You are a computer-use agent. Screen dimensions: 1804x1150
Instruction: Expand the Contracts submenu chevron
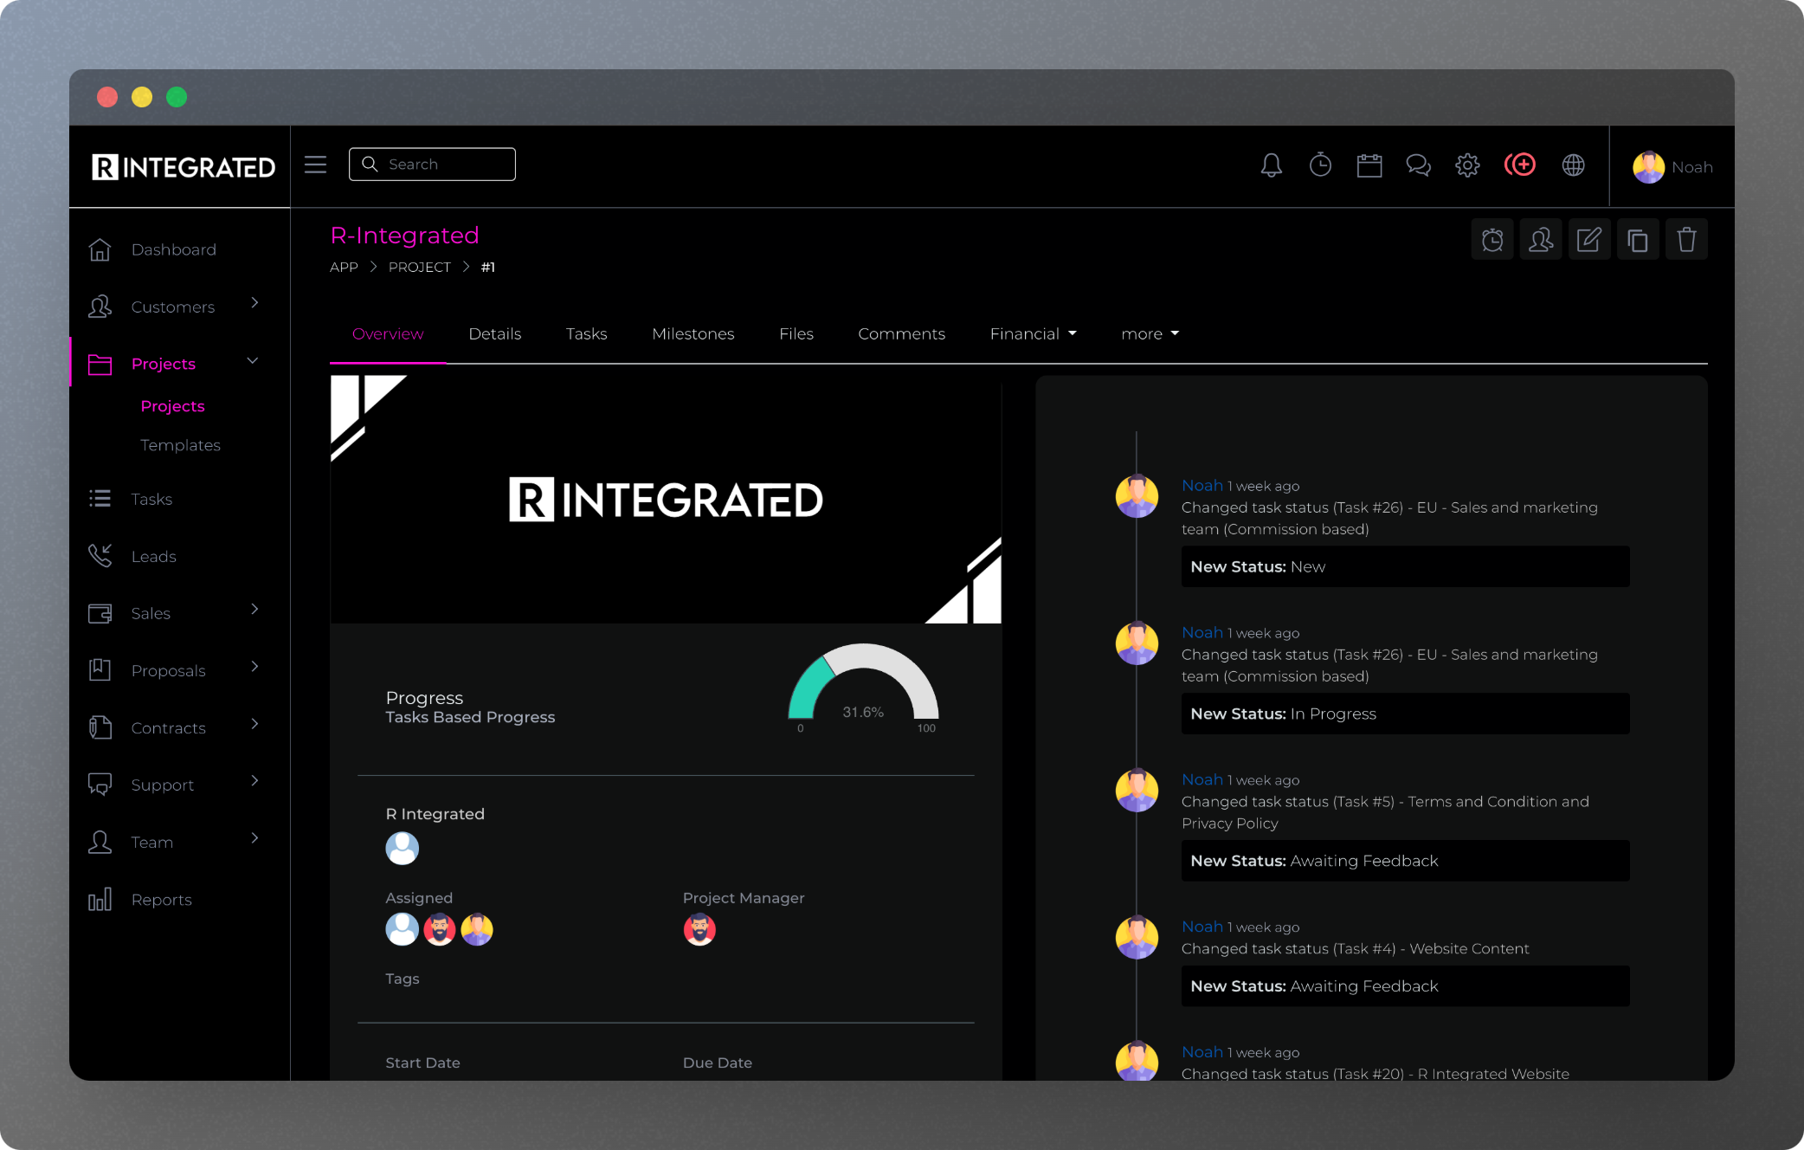[254, 723]
